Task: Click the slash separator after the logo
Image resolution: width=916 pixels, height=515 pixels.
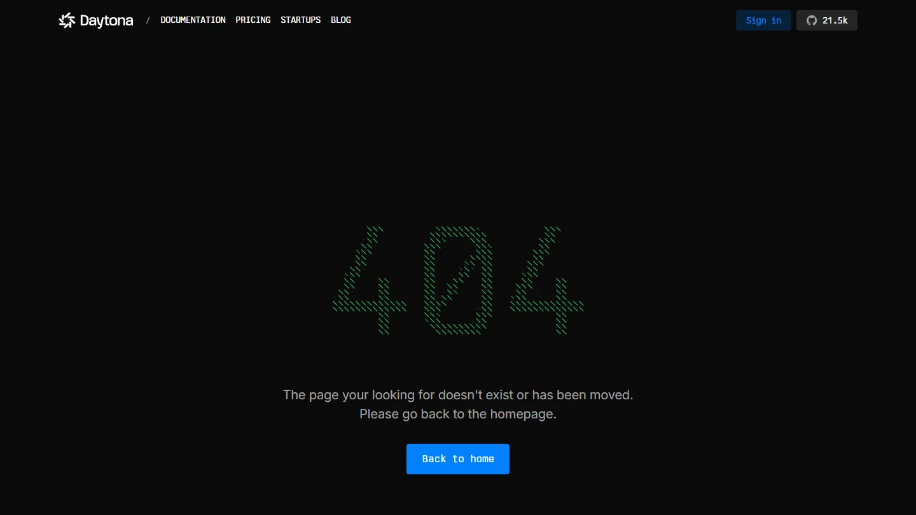Action: pyautogui.click(x=148, y=20)
